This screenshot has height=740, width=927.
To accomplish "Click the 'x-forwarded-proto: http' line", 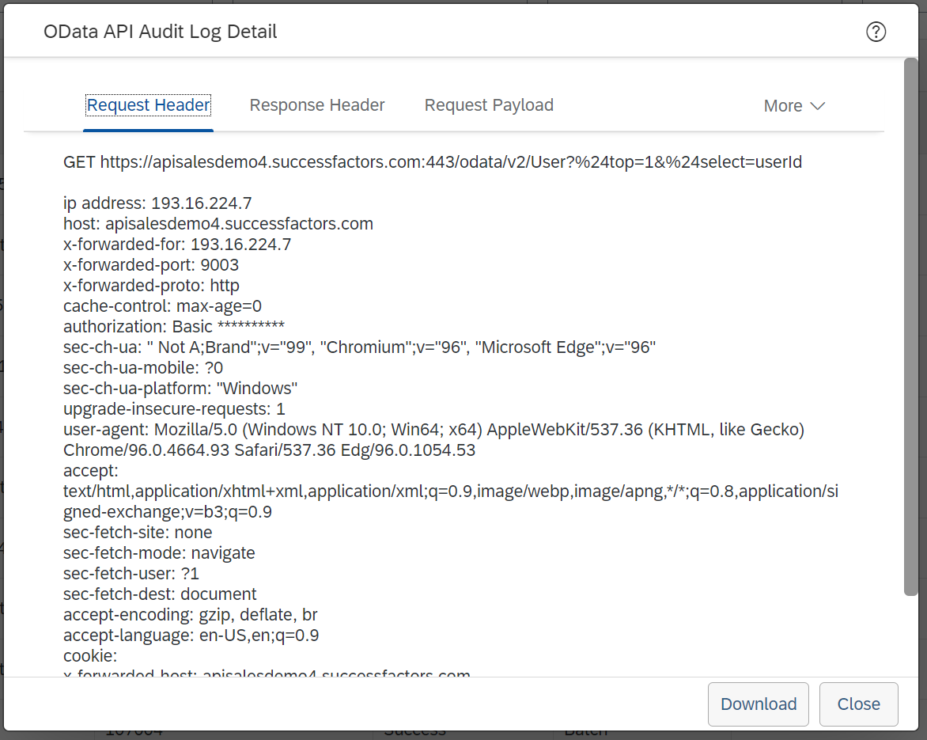I will (151, 286).
